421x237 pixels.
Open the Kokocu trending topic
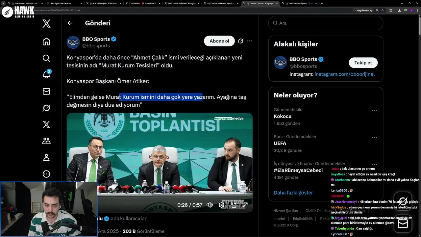tap(283, 116)
